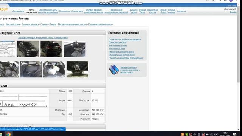Screen dimensions: 242x136
Task: Click the Выход logout link
Action: click(233, 12)
